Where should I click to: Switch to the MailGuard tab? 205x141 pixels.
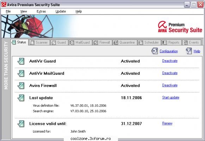pos(80,43)
